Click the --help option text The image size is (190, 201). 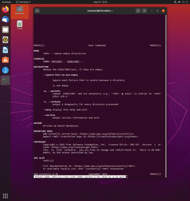47,110
